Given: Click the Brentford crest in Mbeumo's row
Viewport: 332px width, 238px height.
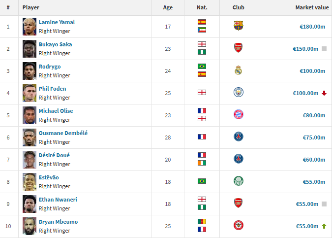Looking at the screenshot, I should [x=239, y=225].
